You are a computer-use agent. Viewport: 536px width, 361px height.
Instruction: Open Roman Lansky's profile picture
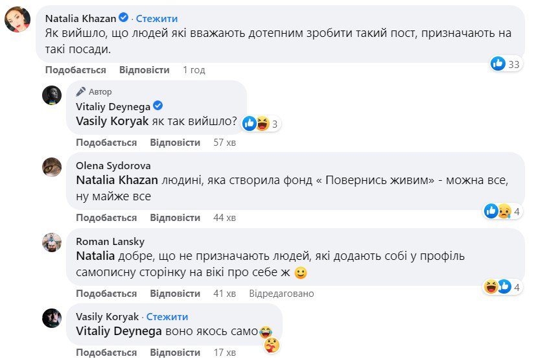52,242
